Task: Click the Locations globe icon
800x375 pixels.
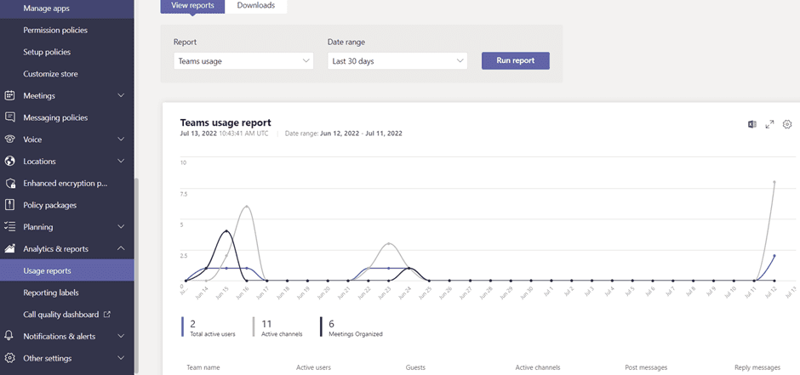Action: click(x=9, y=162)
